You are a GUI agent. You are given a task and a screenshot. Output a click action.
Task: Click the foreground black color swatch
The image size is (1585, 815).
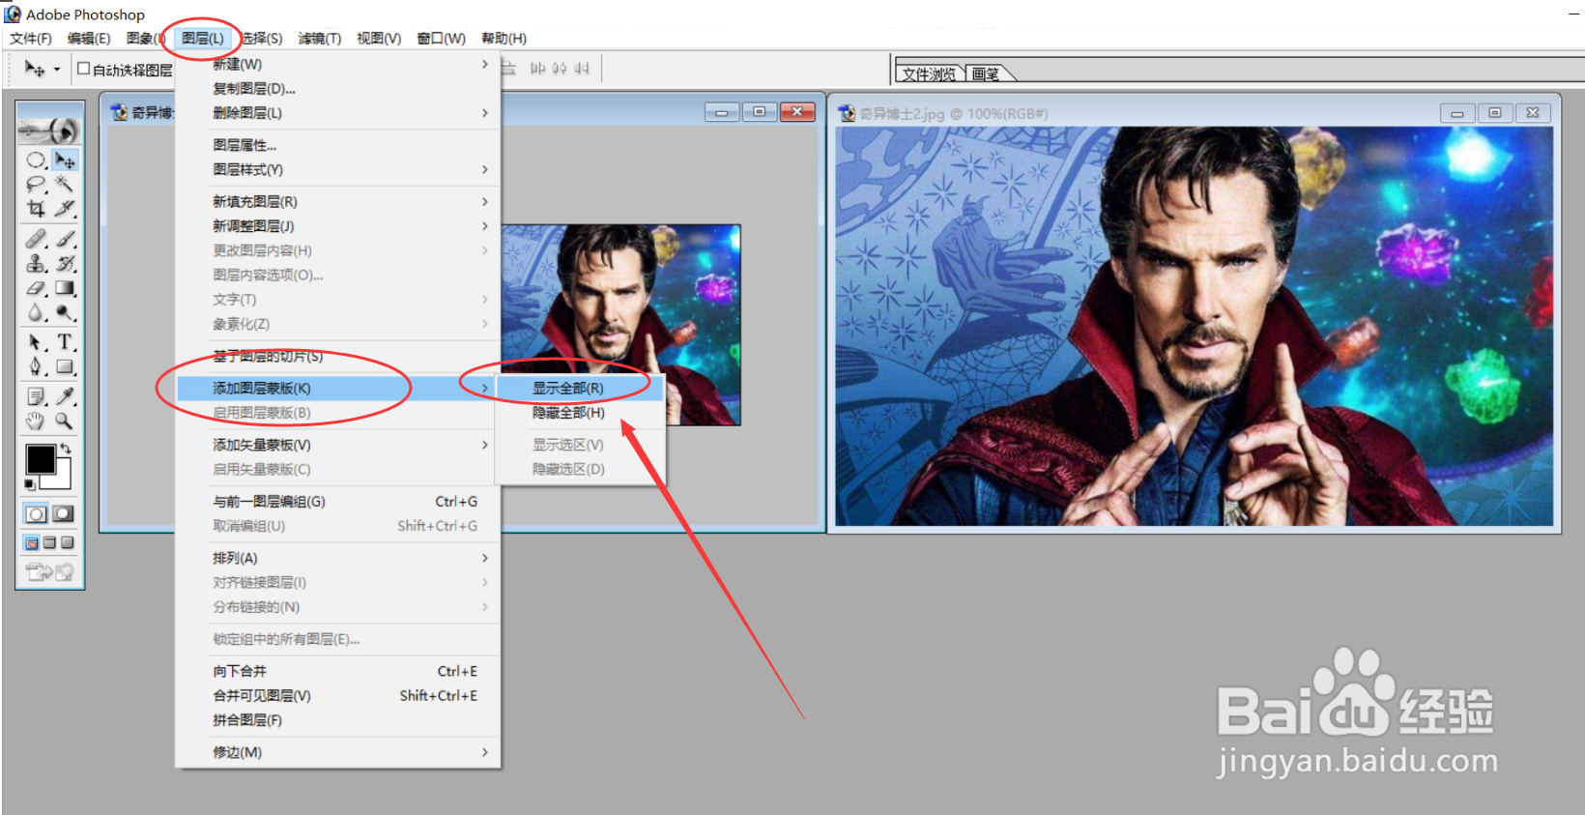tap(41, 459)
